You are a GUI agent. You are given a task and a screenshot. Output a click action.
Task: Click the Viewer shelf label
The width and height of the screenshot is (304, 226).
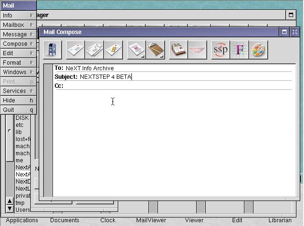194,220
